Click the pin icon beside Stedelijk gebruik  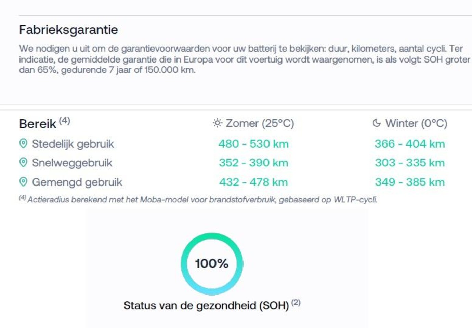tap(23, 143)
